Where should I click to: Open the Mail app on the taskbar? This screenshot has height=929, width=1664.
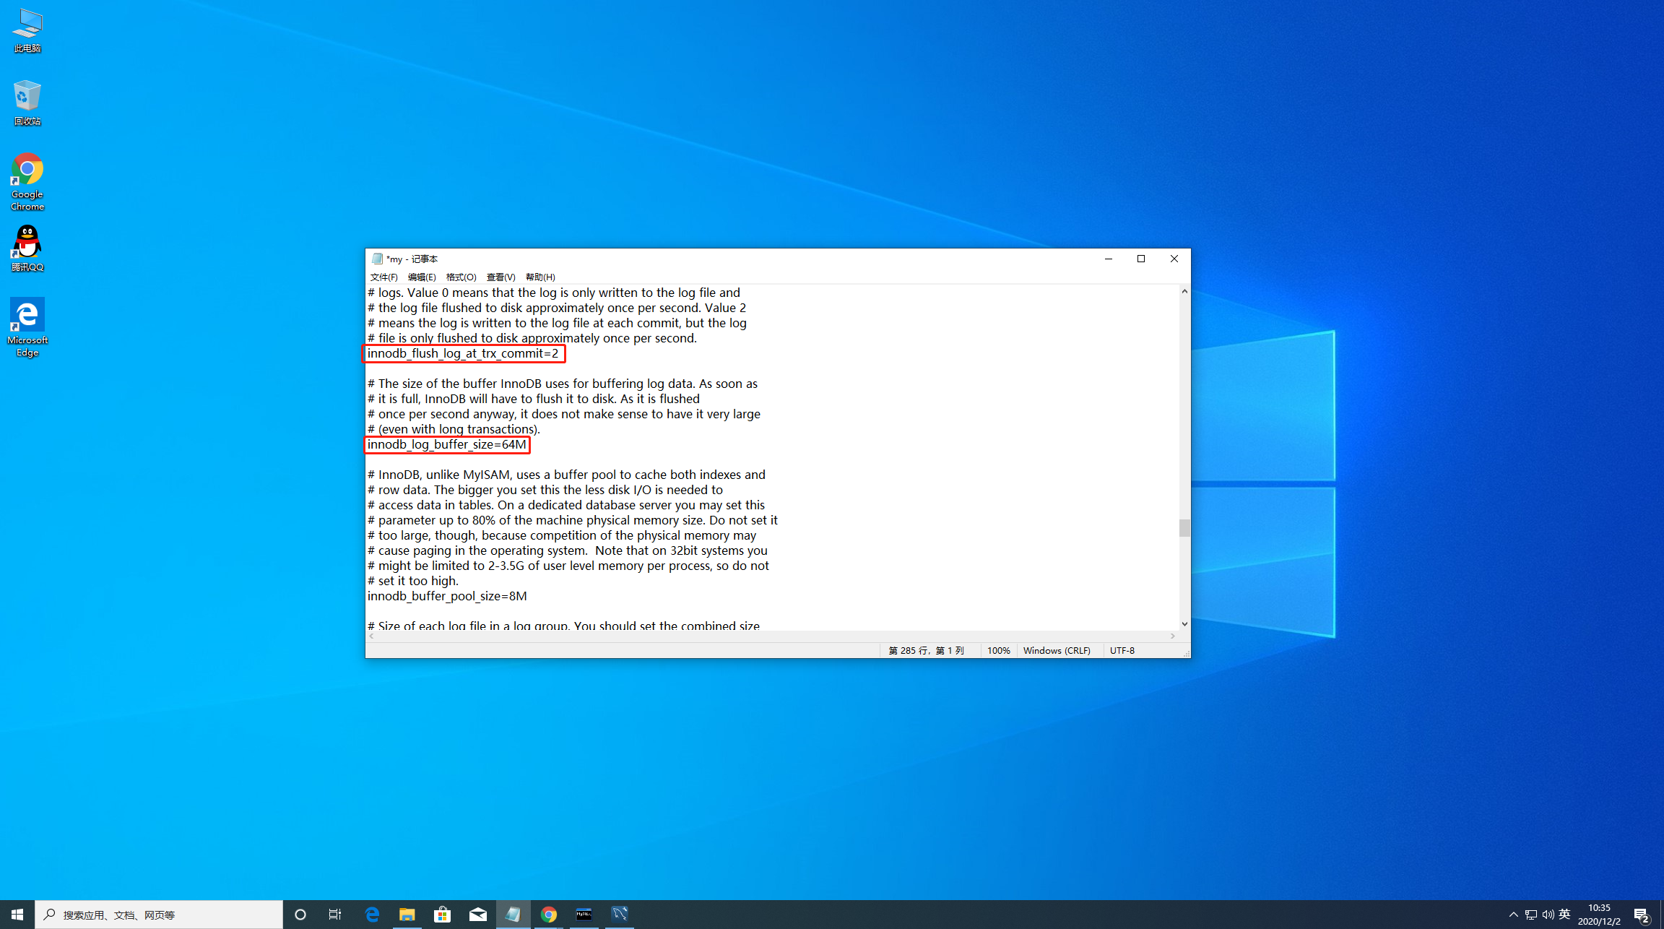click(x=478, y=915)
